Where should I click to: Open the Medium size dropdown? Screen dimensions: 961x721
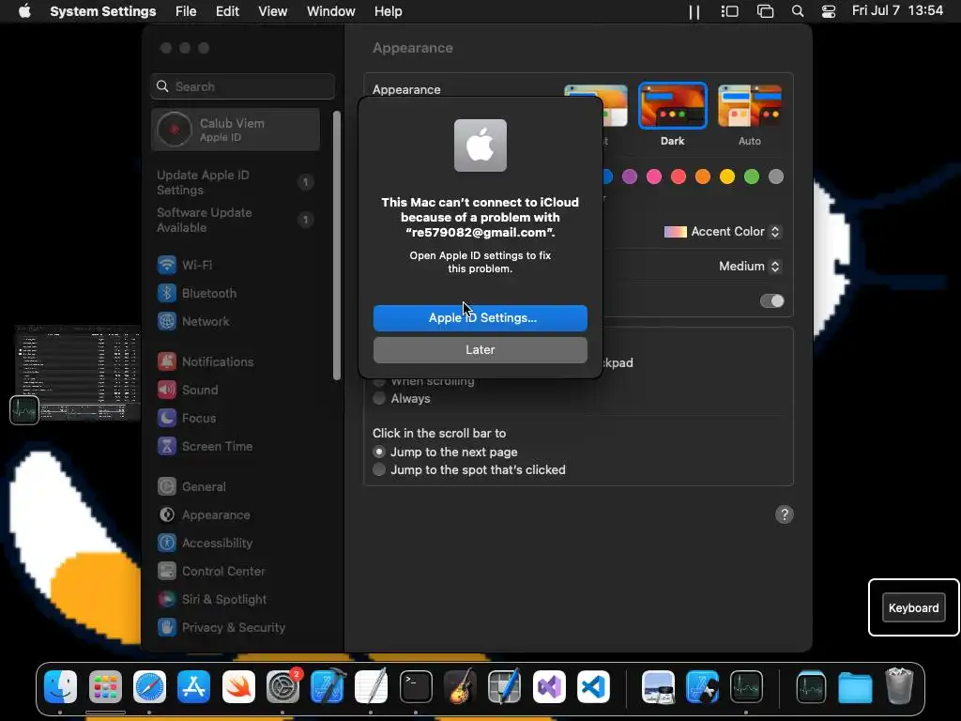[750, 266]
